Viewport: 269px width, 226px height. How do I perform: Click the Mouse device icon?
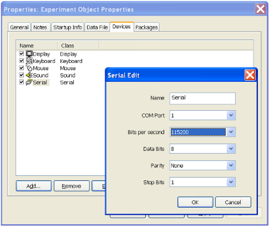(29, 68)
